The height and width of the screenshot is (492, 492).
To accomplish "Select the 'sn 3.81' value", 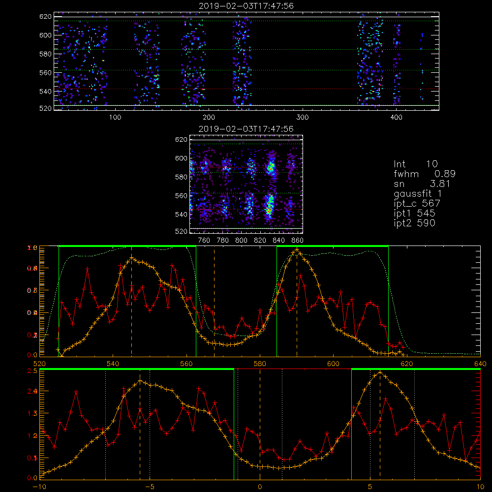I will (422, 184).
